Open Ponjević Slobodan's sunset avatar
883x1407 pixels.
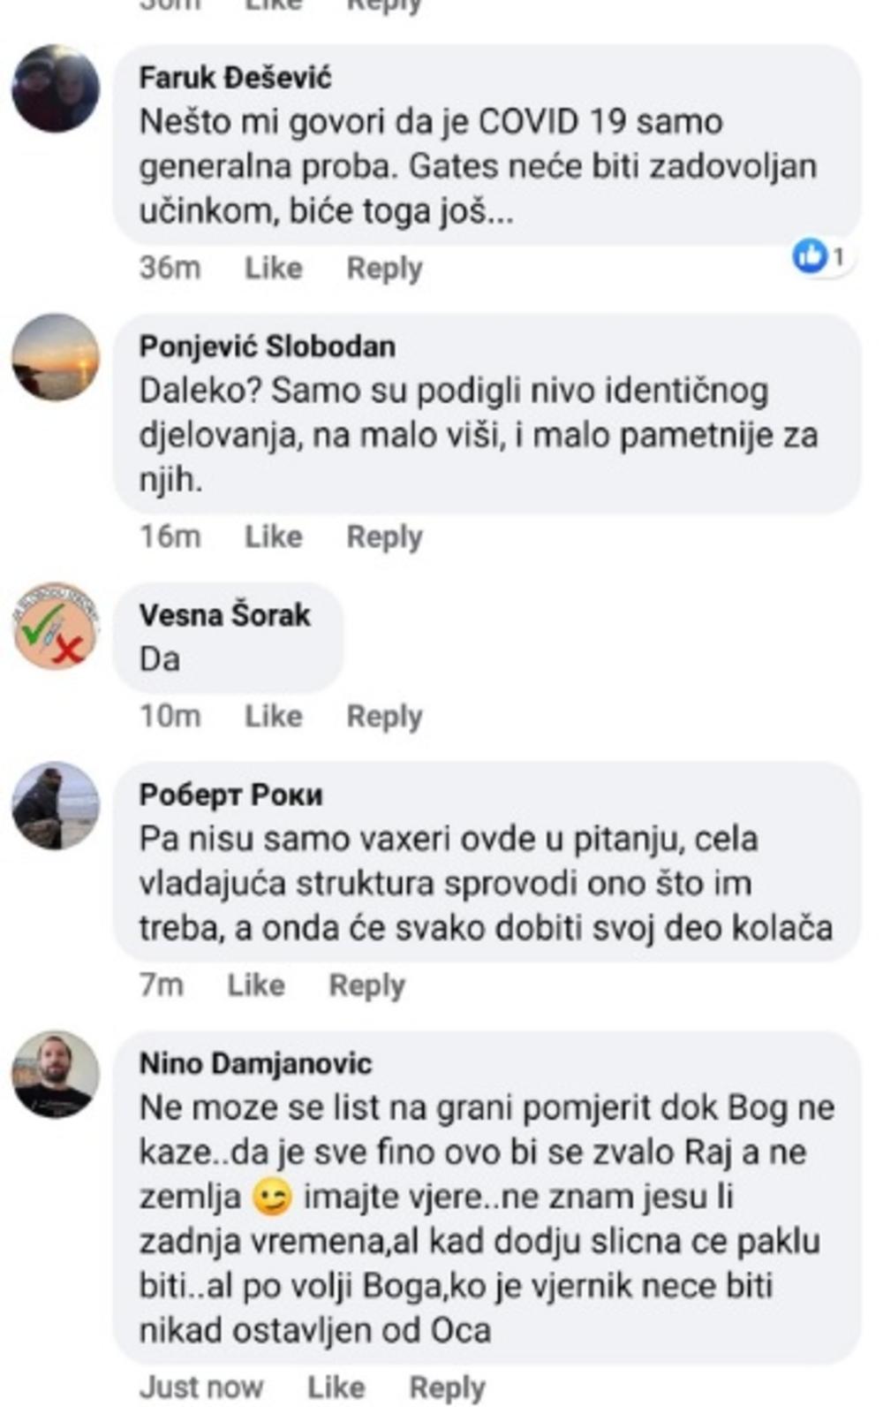click(56, 357)
